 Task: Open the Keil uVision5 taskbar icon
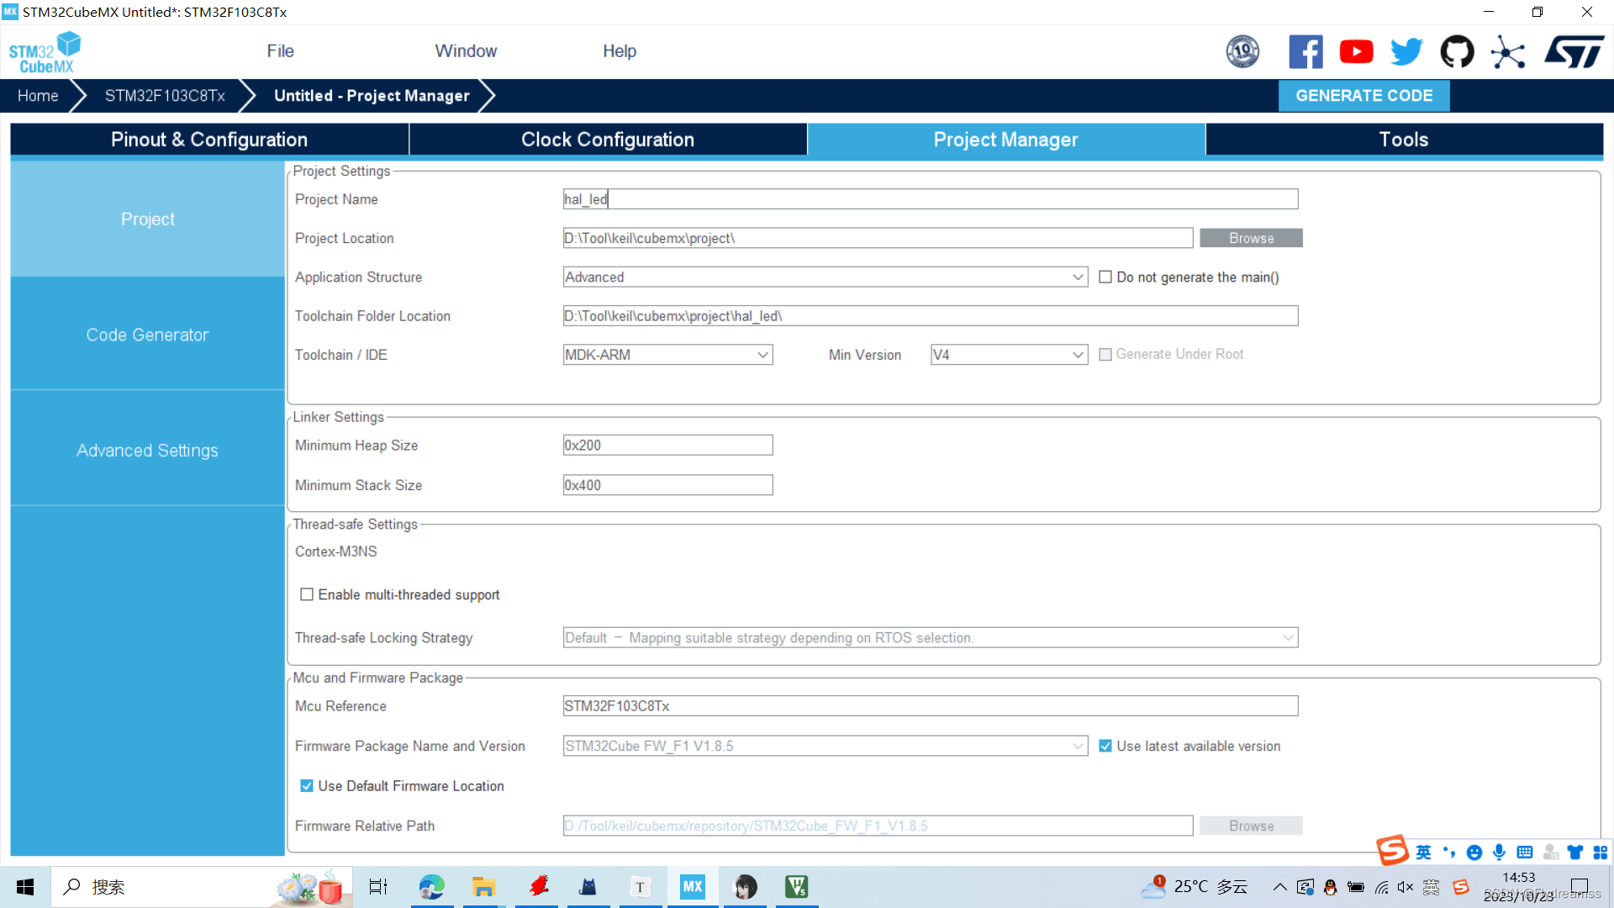(797, 887)
